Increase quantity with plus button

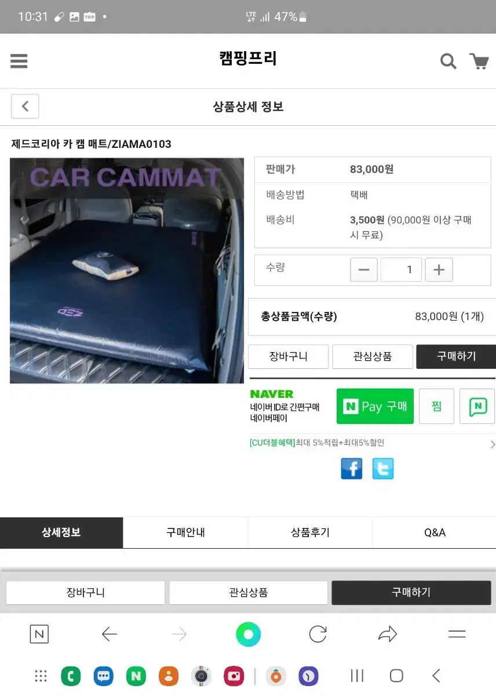coord(439,270)
